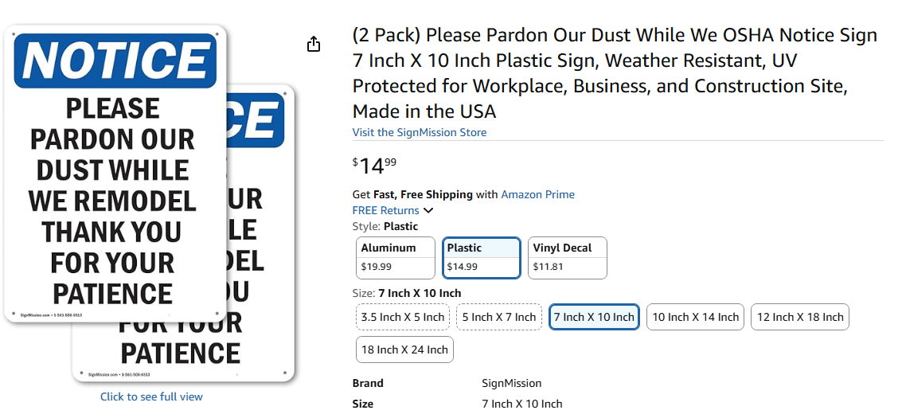Pick the 3.5 Inch X 5 Inch size
Screen dimensions: 902x414
pos(403,317)
